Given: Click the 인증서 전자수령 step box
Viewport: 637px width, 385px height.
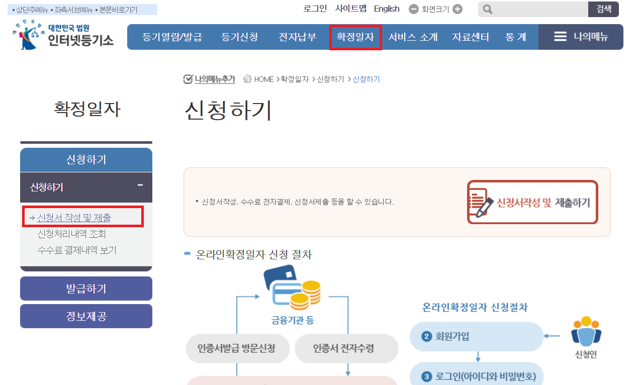Looking at the screenshot, I should coord(346,348).
